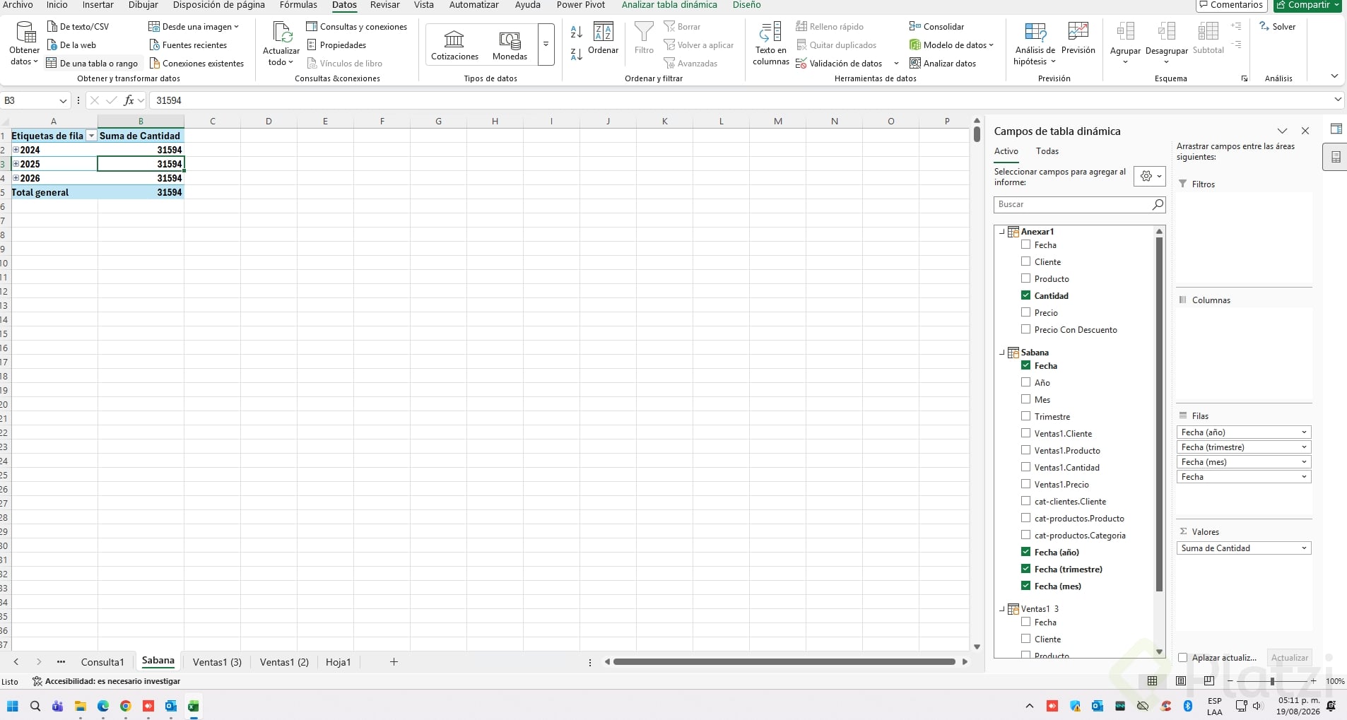The height and width of the screenshot is (720, 1347).
Task: Open Texto en columnas wizard
Action: tap(770, 44)
